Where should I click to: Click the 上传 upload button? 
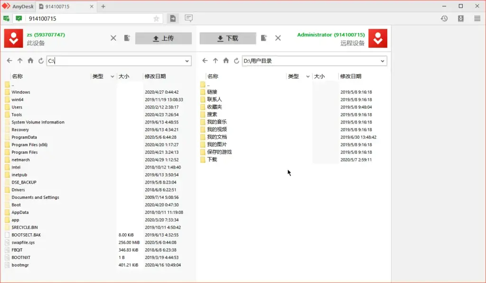pos(163,38)
